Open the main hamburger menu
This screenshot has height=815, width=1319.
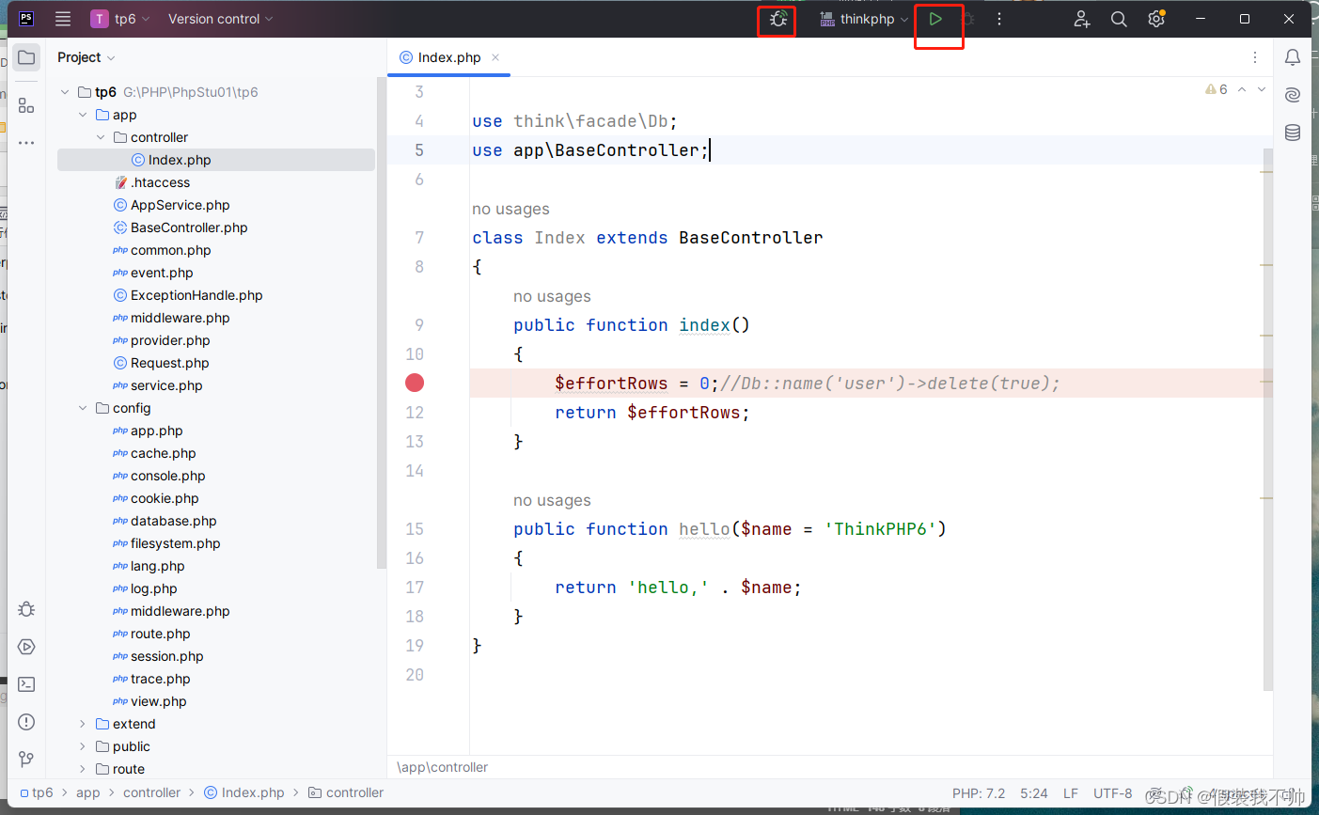point(63,19)
